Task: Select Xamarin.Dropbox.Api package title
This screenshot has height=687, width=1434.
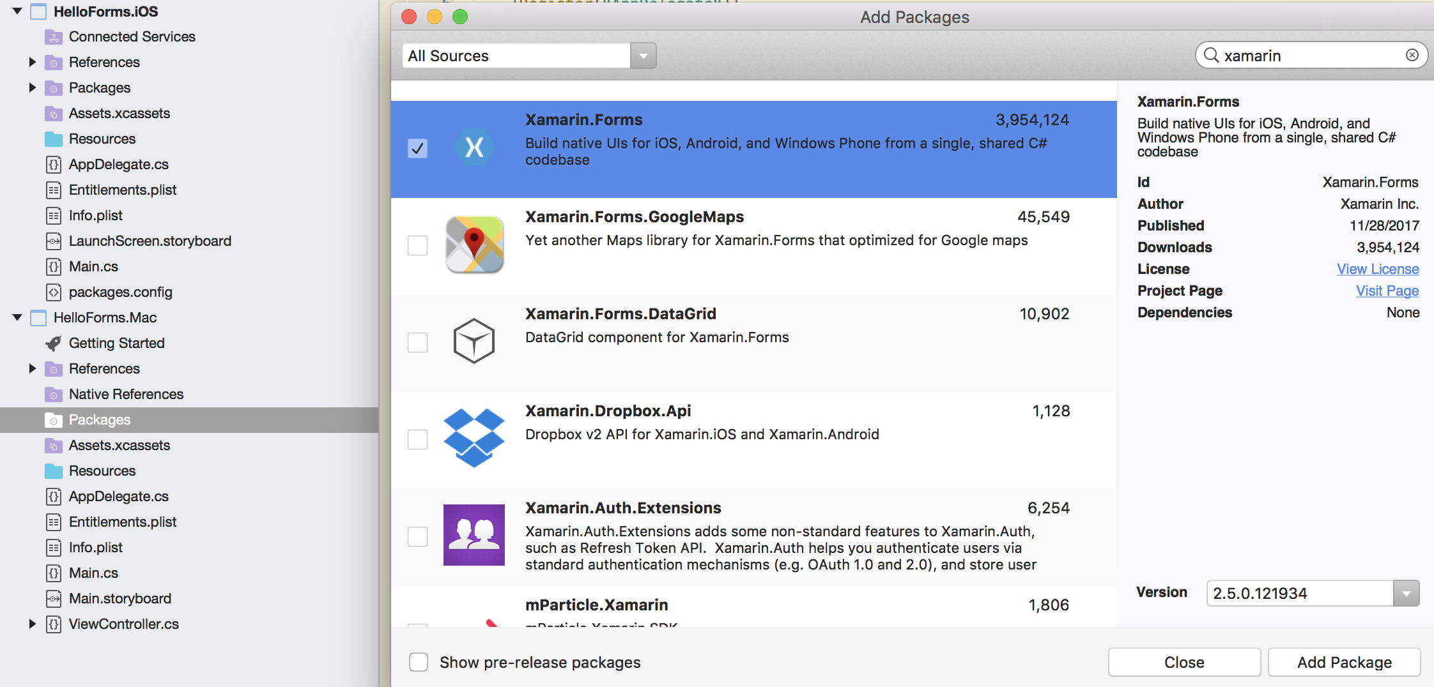Action: pos(608,411)
